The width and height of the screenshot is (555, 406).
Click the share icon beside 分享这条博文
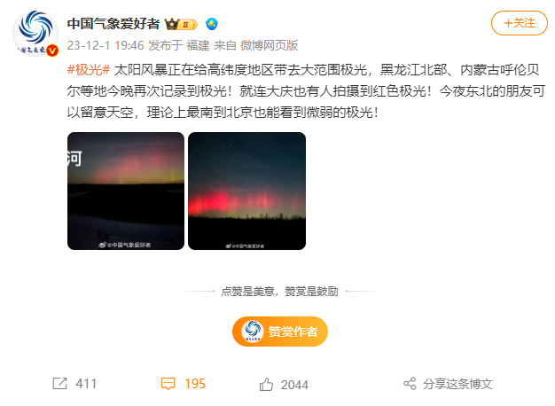(x=410, y=384)
